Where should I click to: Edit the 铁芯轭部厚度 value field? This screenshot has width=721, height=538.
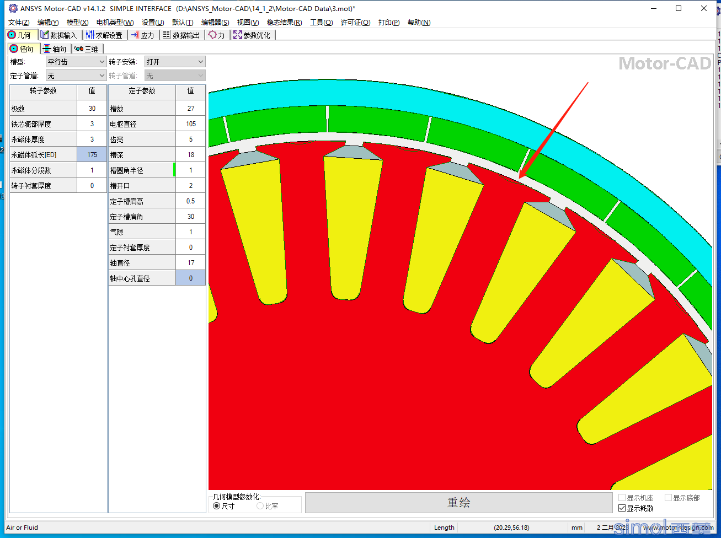pyautogui.click(x=92, y=124)
